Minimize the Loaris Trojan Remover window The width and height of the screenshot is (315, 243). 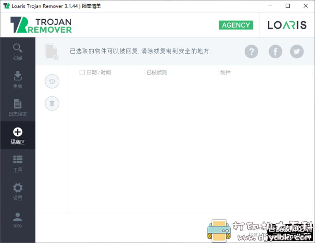[x=270, y=6]
